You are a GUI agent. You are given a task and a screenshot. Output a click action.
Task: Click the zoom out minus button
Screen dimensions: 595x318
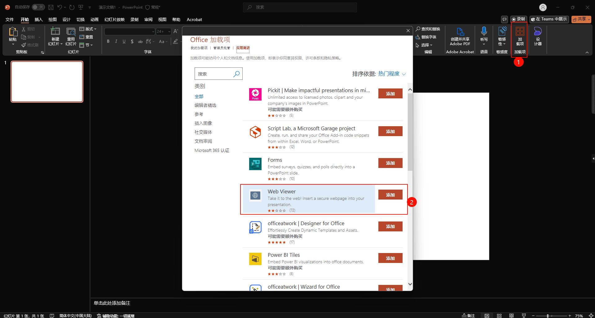(533, 316)
